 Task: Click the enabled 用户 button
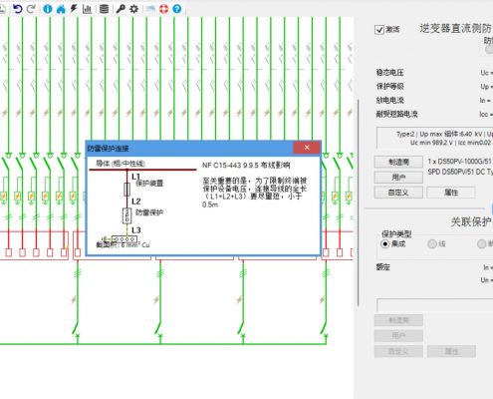tap(398, 178)
